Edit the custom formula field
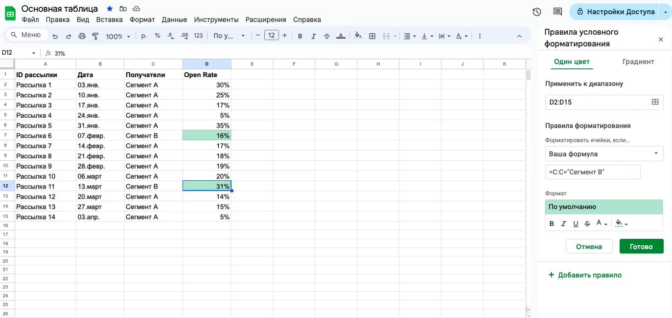 [593, 172]
